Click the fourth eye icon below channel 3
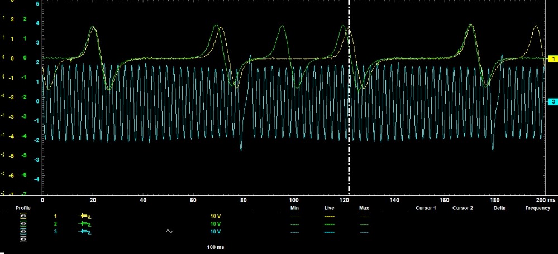 pyautogui.click(x=23, y=239)
